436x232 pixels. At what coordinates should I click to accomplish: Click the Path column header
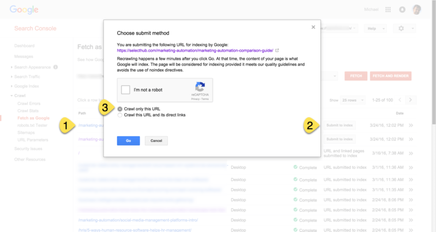tap(82, 113)
